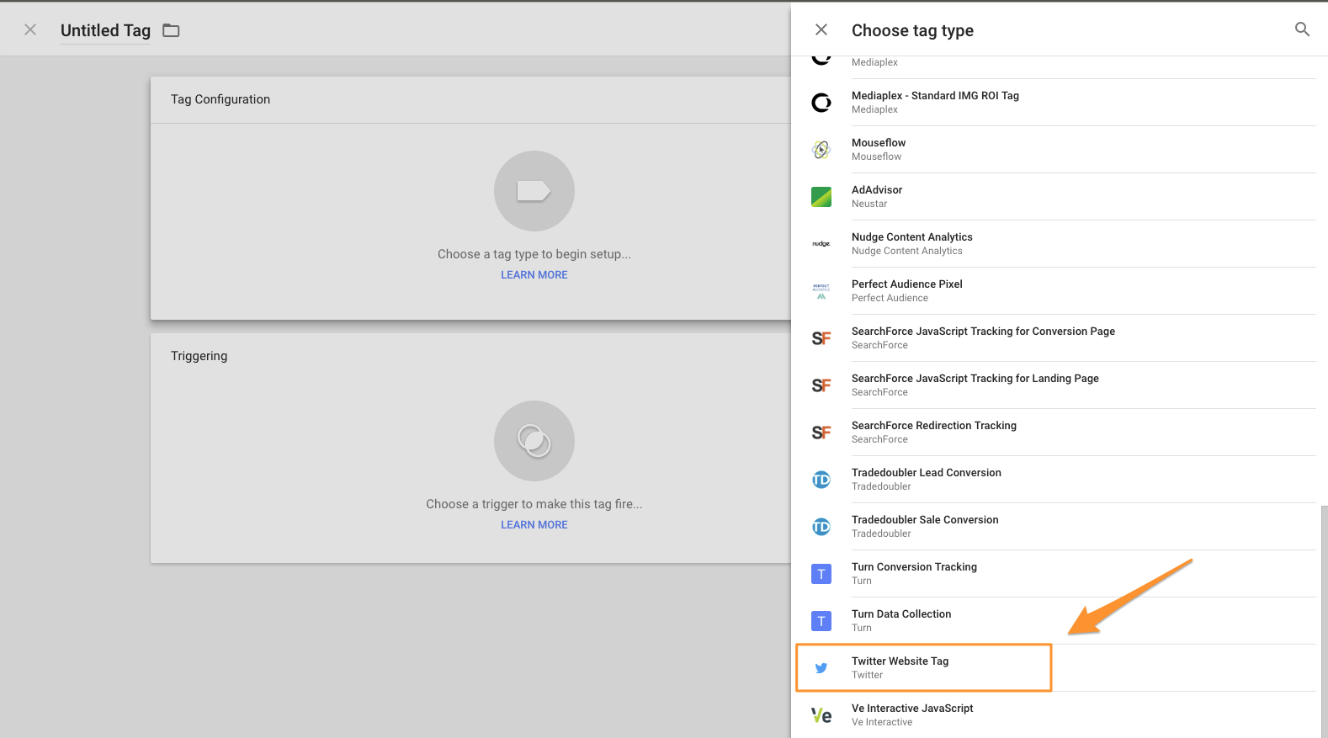The height and width of the screenshot is (738, 1328).
Task: Click SF icon beside Redirection Tracking
Action: [821, 433]
